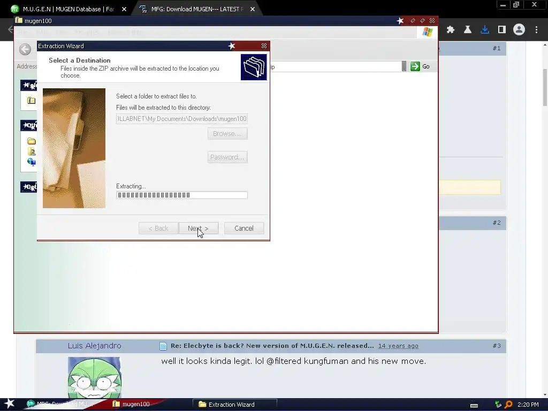The width and height of the screenshot is (548, 411).
Task: Click the wizard's side illustration image
Action: 74,148
